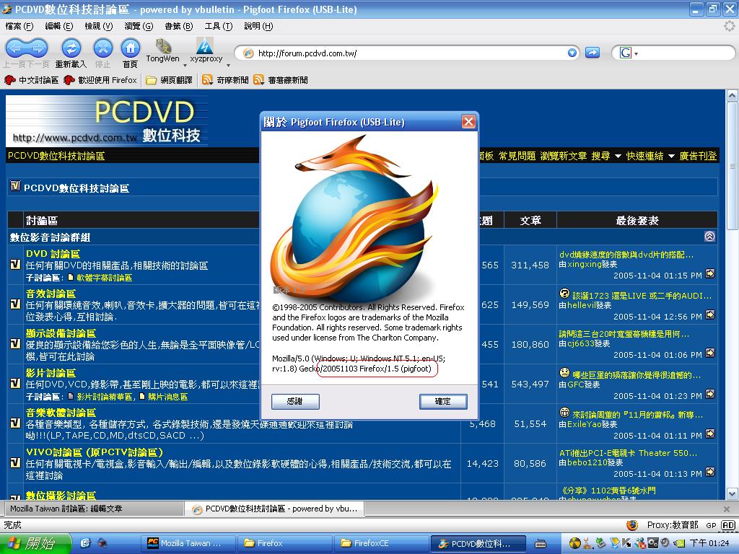739x554 pixels.
Task: Switch to FirefoxCE folder in taskbar
Action: [381, 543]
